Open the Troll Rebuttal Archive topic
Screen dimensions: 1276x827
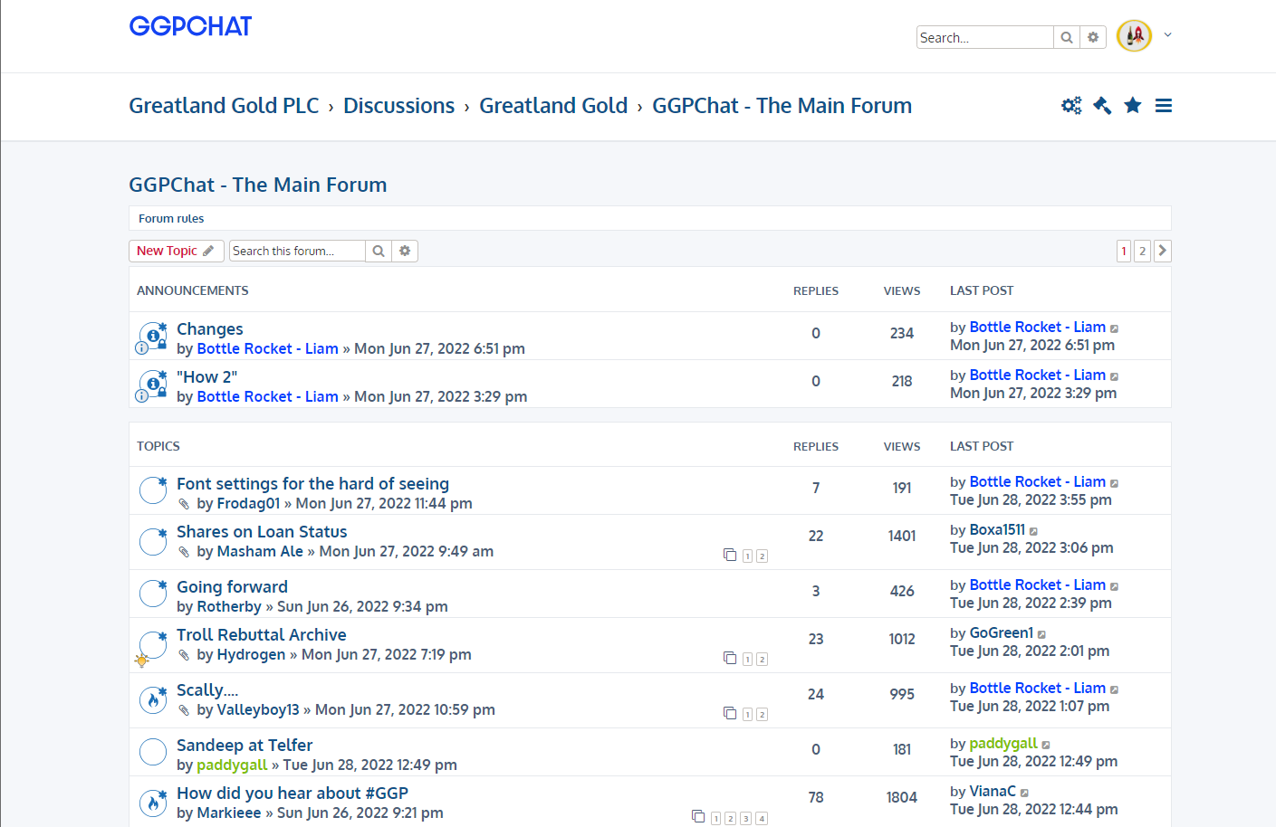(x=261, y=635)
